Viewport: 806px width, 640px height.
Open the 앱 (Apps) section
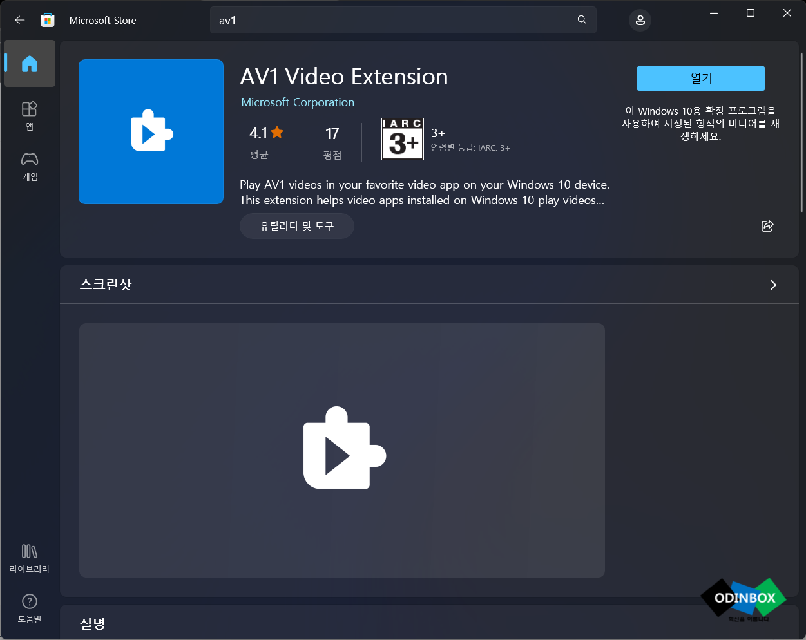(30, 116)
